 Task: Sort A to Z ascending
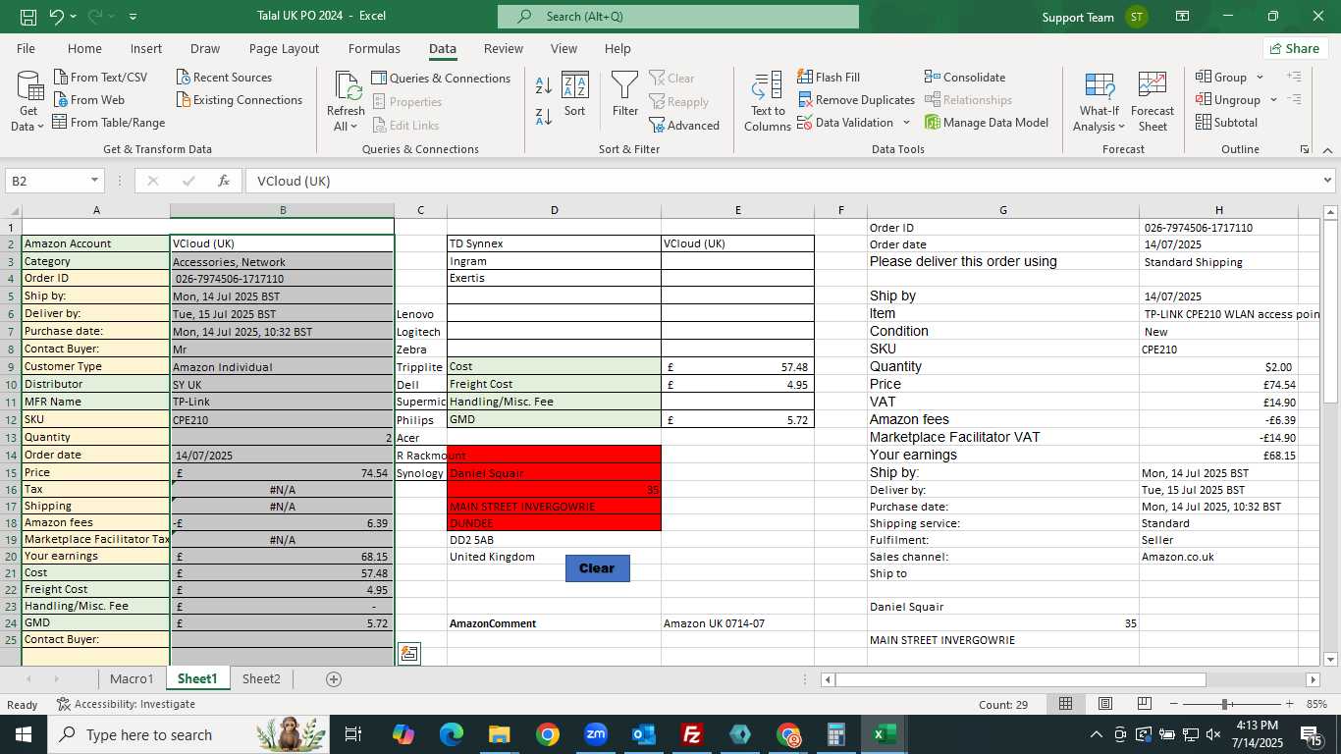click(x=544, y=85)
